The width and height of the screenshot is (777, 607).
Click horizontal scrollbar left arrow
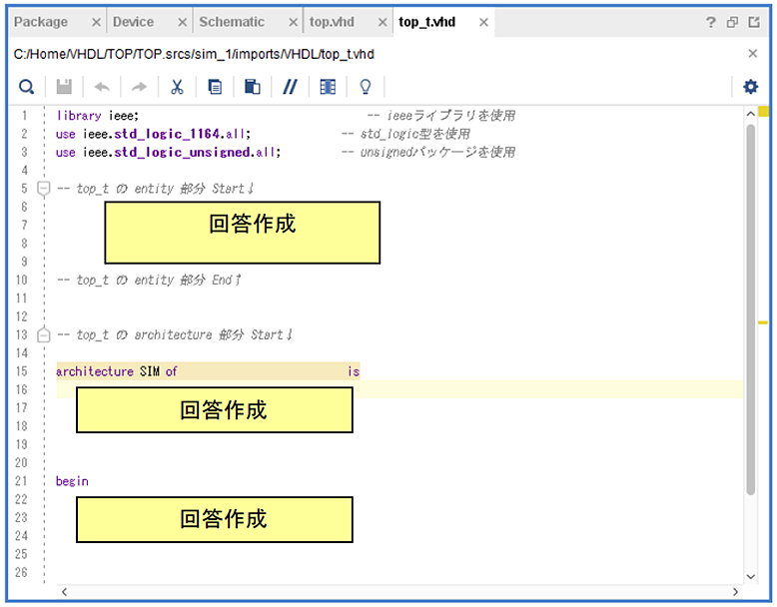(65, 592)
